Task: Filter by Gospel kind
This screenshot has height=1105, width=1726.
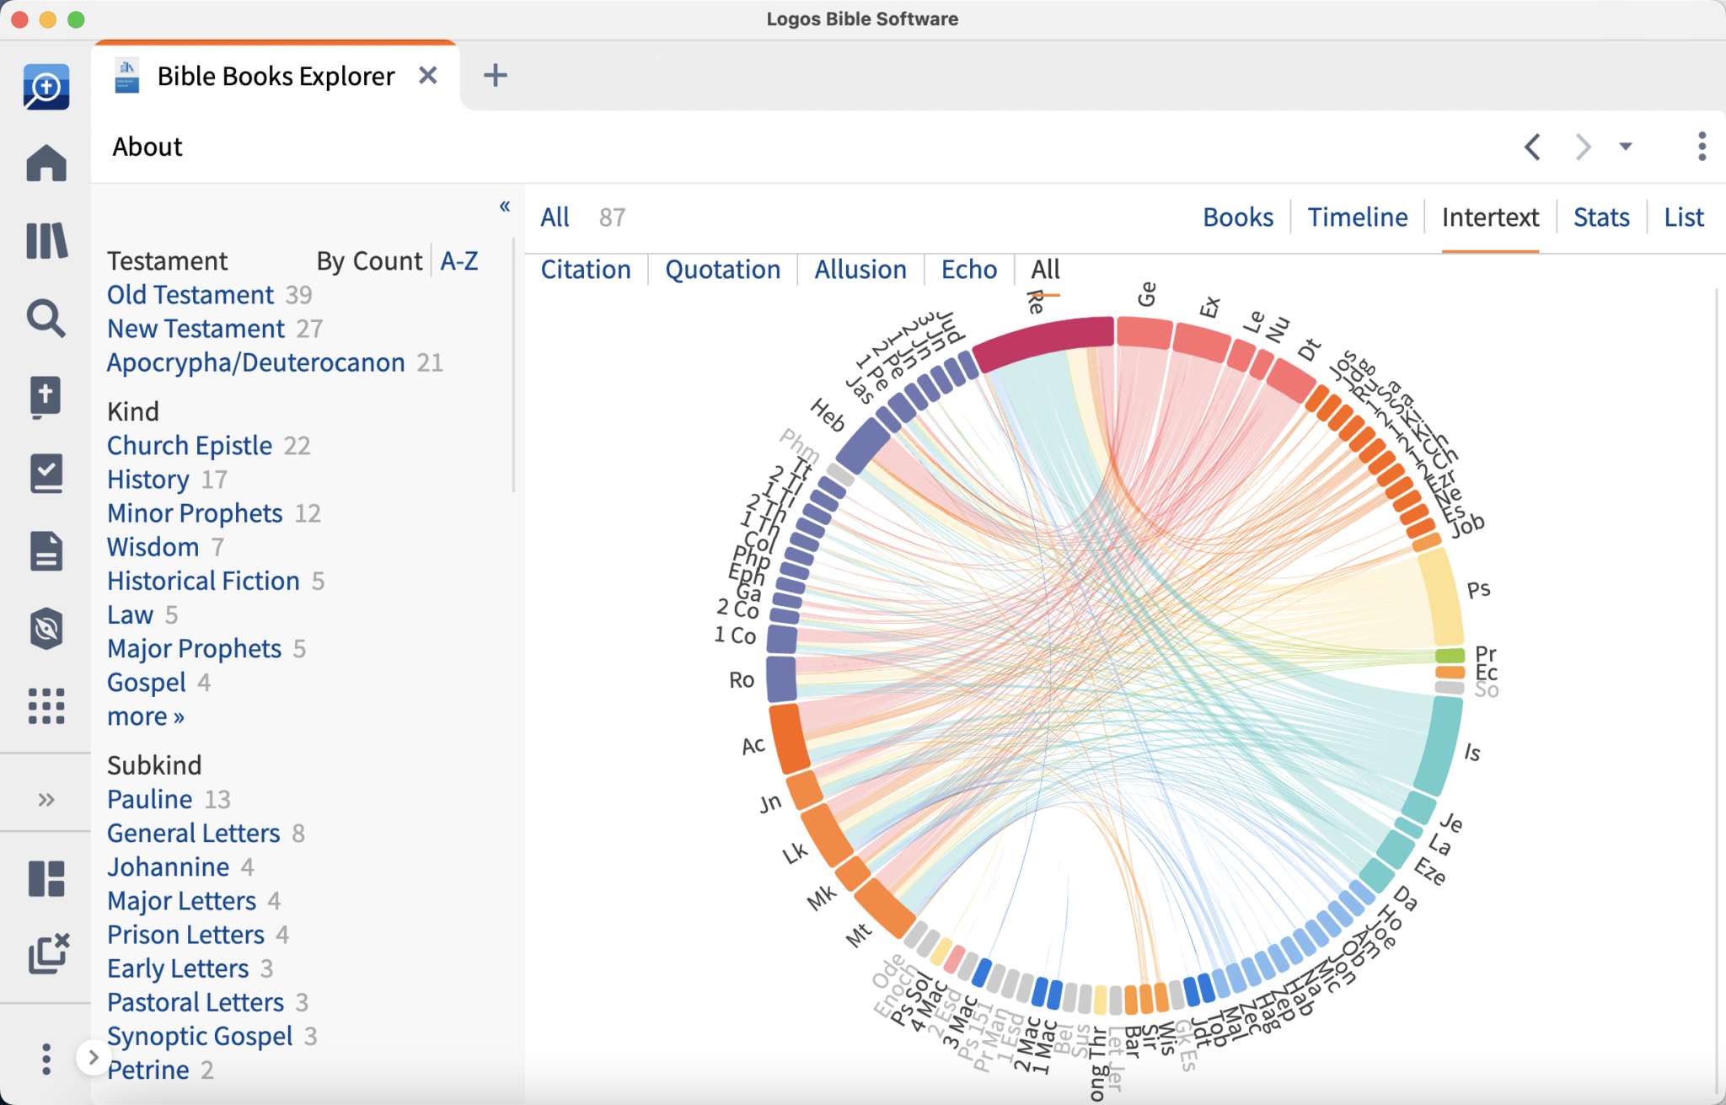Action: point(147,682)
